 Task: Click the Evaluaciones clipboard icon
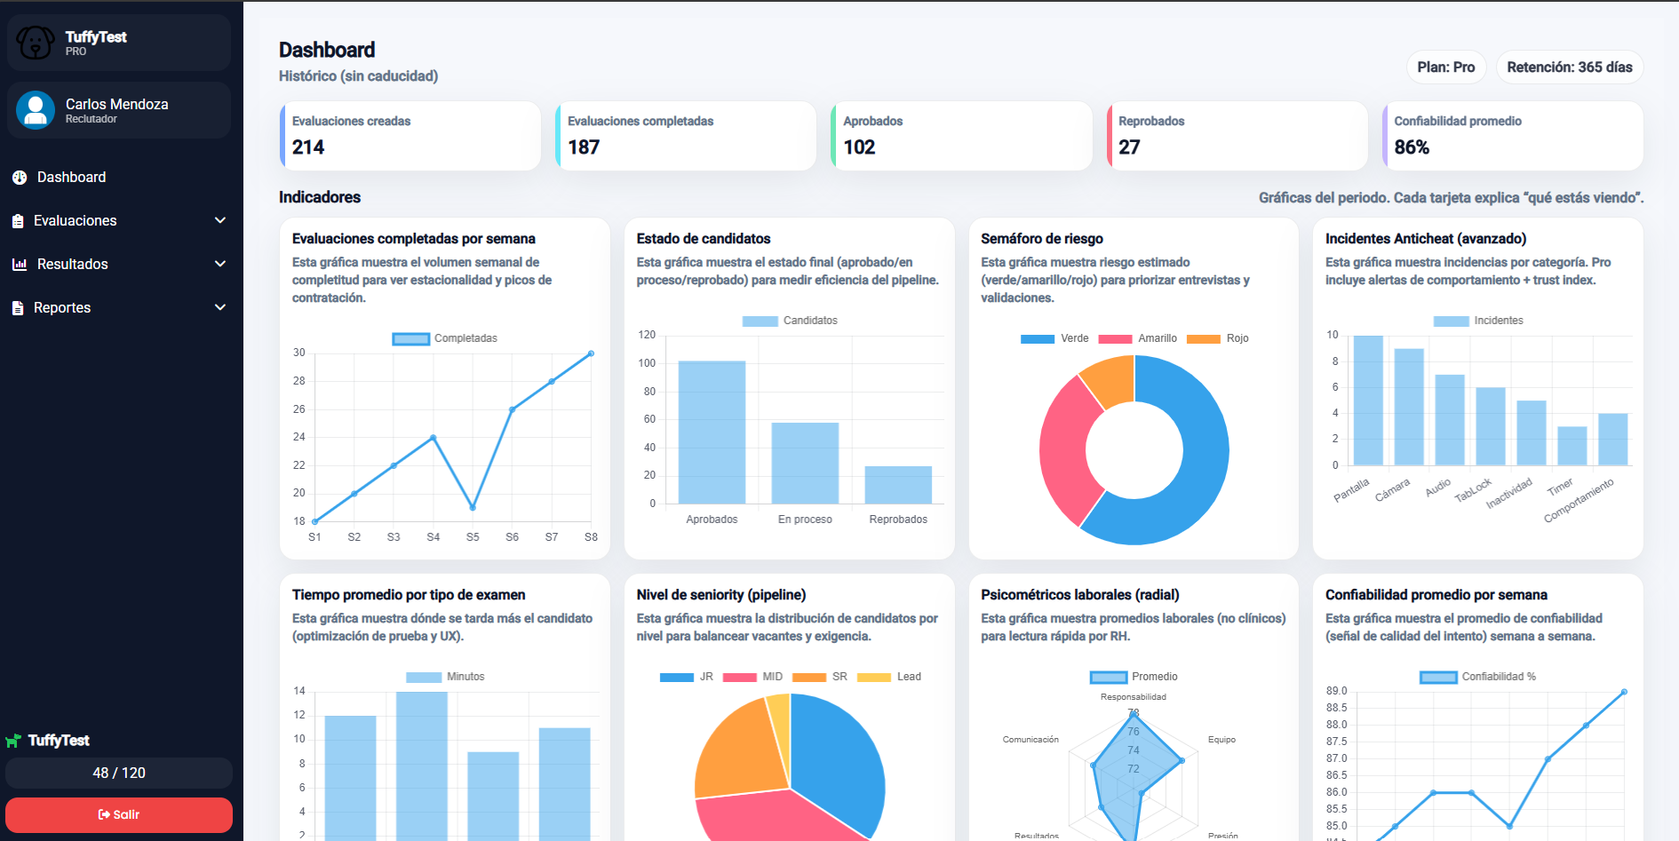coord(18,221)
